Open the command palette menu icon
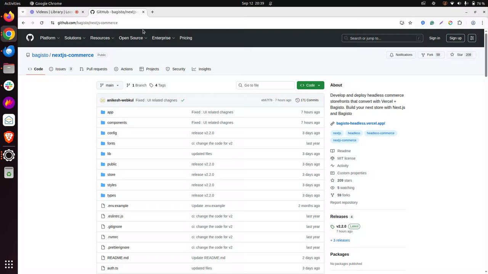488x274 pixels. point(472,38)
